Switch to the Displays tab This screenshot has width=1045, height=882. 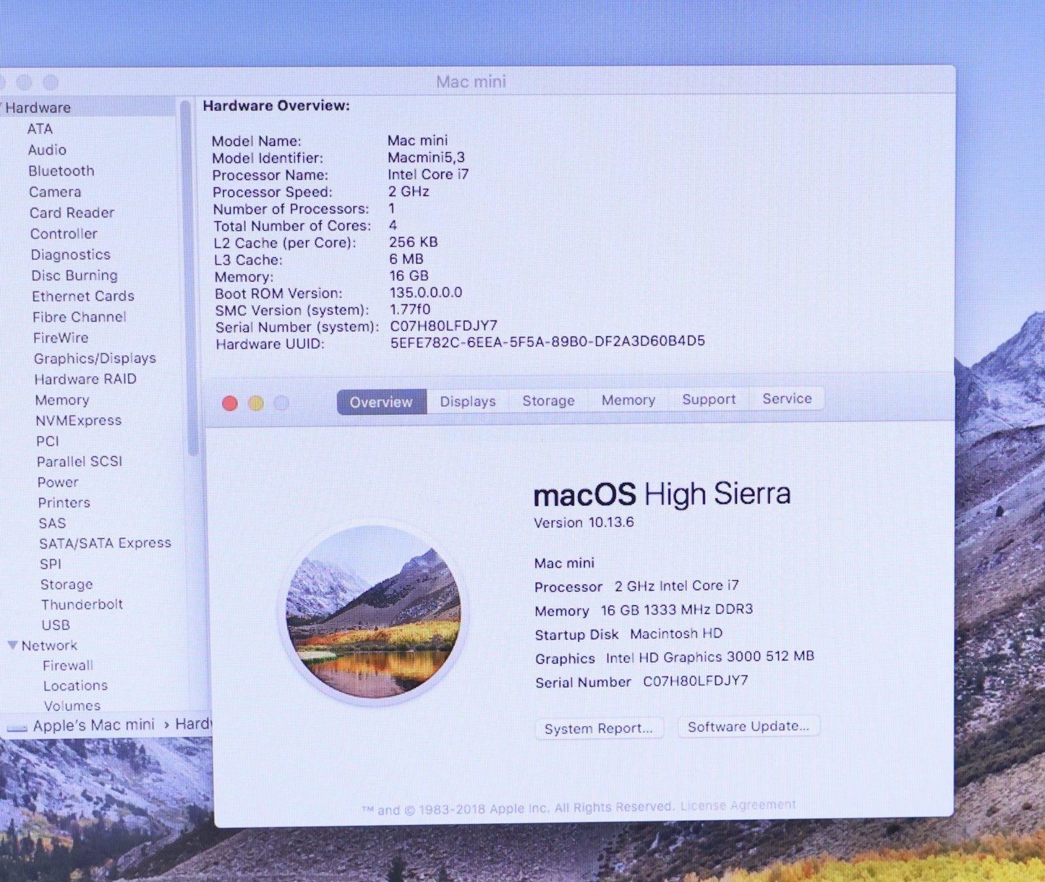468,401
